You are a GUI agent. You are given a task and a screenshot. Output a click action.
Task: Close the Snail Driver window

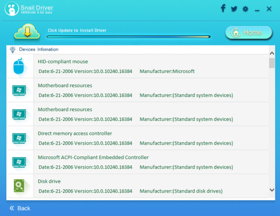point(269,9)
